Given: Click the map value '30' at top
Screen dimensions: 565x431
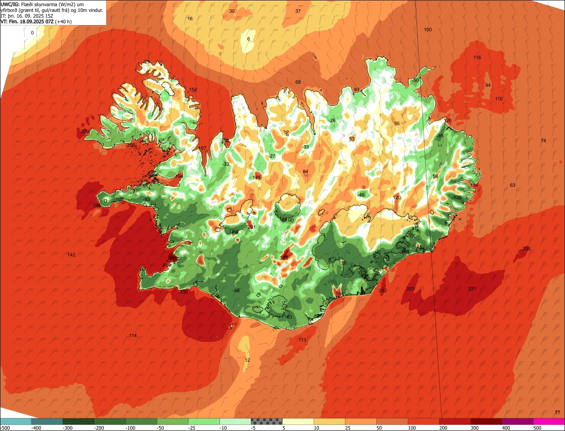Looking at the screenshot, I should point(232,11).
